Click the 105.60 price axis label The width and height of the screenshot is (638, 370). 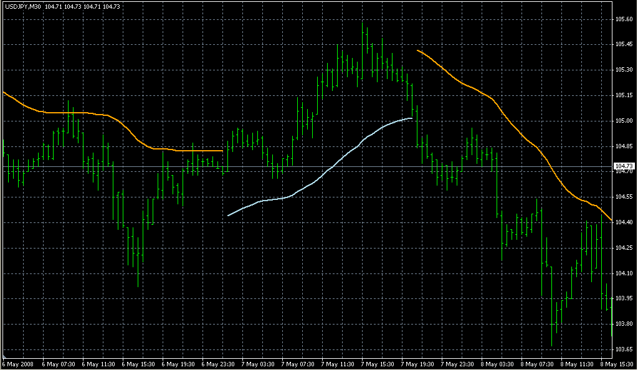click(624, 19)
